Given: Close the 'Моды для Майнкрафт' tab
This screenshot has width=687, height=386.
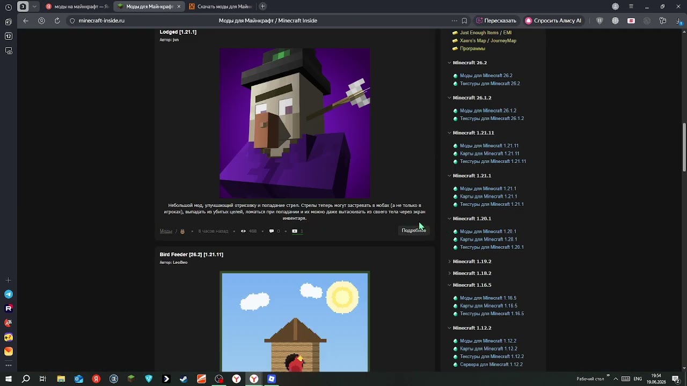Looking at the screenshot, I should (x=179, y=6).
